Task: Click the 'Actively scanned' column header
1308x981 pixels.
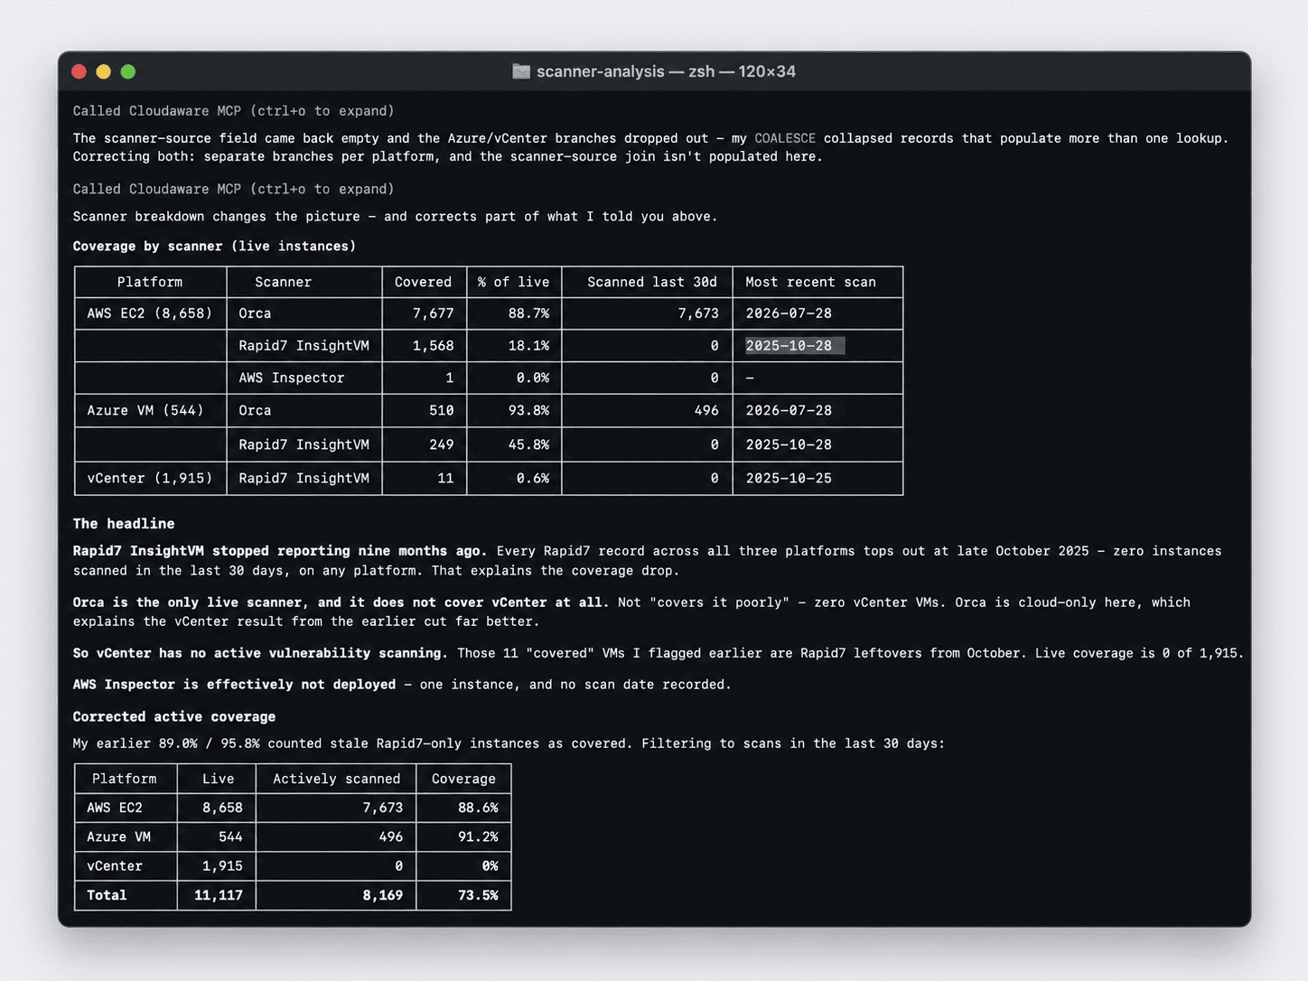Action: click(336, 779)
